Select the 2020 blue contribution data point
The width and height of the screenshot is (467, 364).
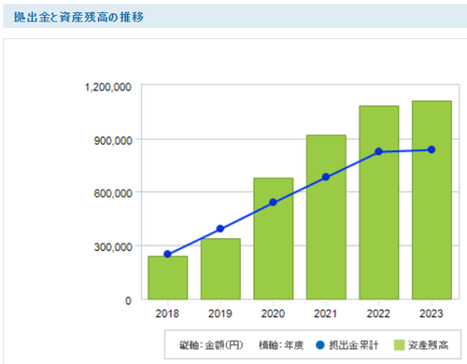pyautogui.click(x=273, y=203)
